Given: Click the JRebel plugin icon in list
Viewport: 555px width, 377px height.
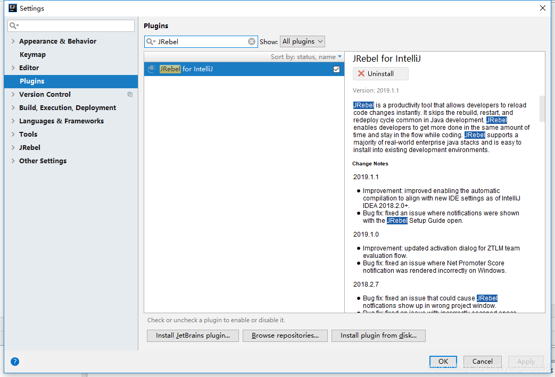Looking at the screenshot, I should pos(152,69).
